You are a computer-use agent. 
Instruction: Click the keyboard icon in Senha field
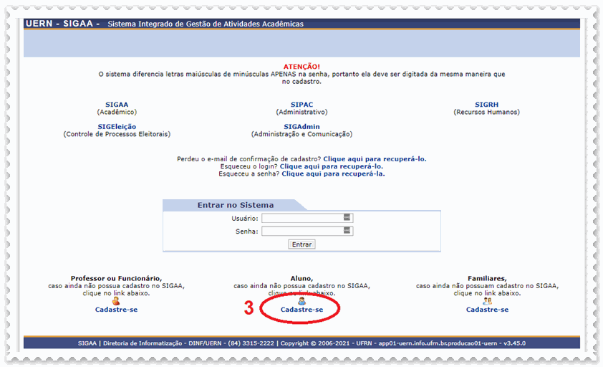(x=347, y=231)
